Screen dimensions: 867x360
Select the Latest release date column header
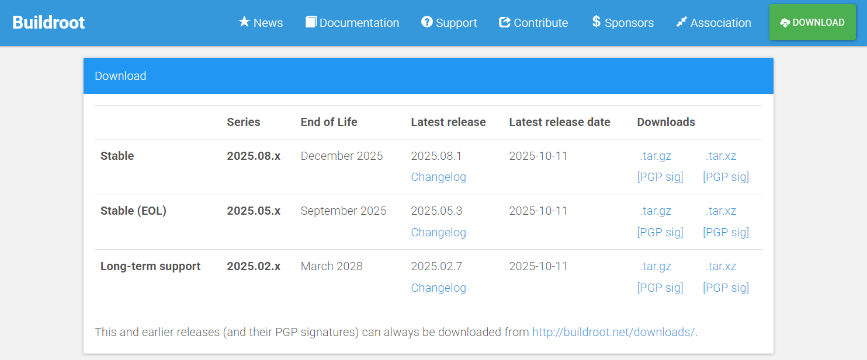click(560, 122)
